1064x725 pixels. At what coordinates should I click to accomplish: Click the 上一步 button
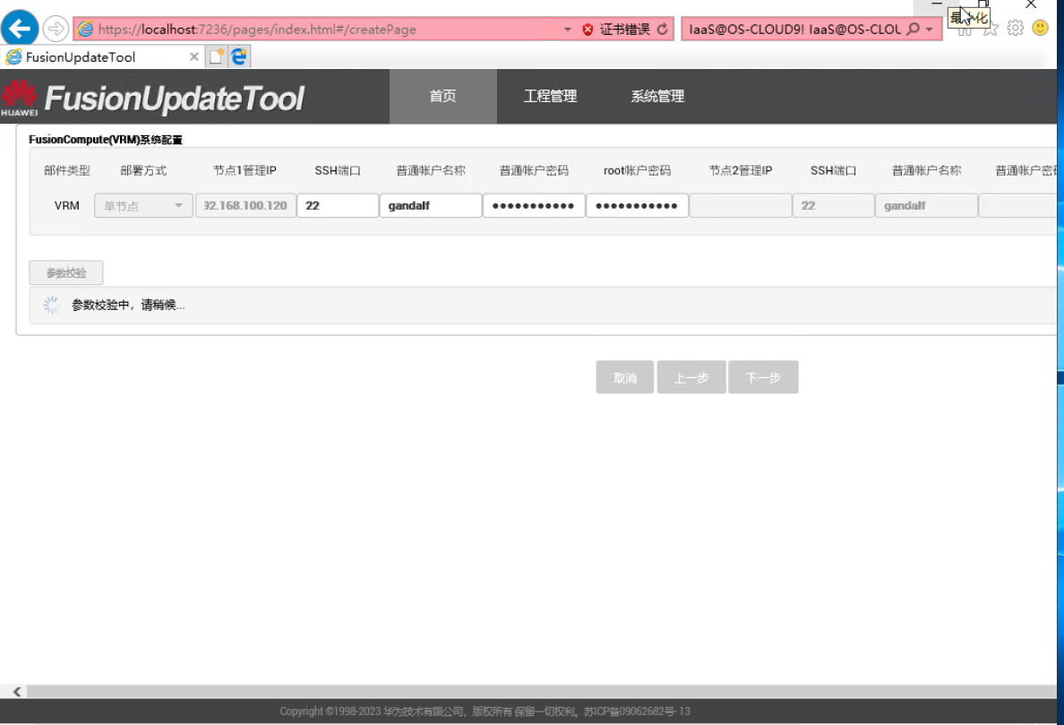pos(691,377)
